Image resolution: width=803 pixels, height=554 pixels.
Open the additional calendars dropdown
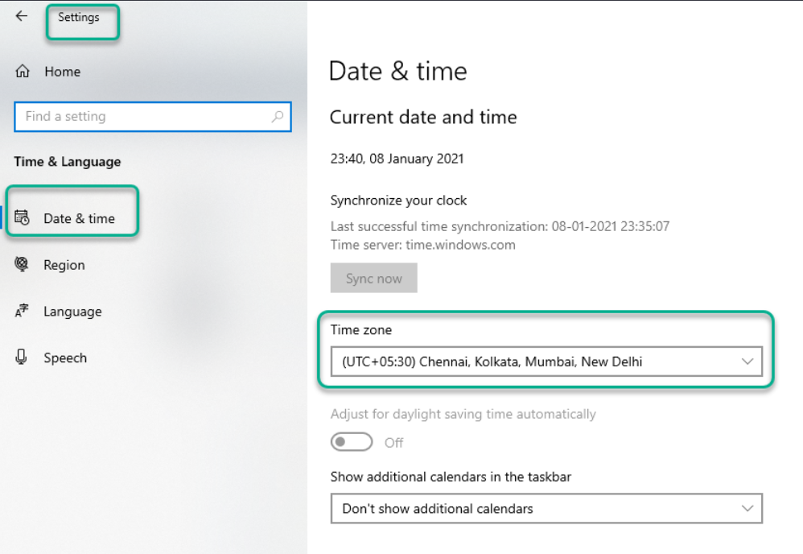547,508
